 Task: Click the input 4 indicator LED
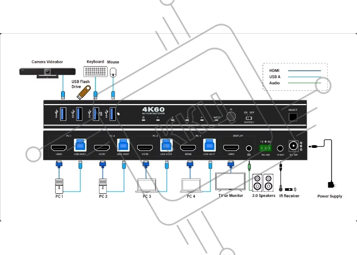coord(202,120)
